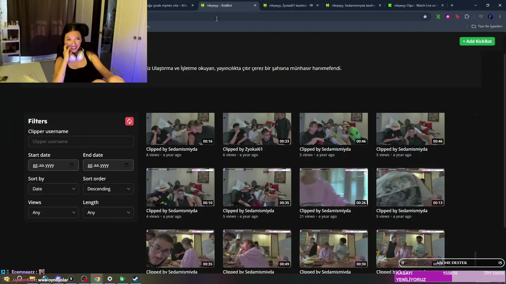Image resolution: width=506 pixels, height=284 pixels.
Task: Play the 00:10 clip thumbnail
Action: [180, 187]
